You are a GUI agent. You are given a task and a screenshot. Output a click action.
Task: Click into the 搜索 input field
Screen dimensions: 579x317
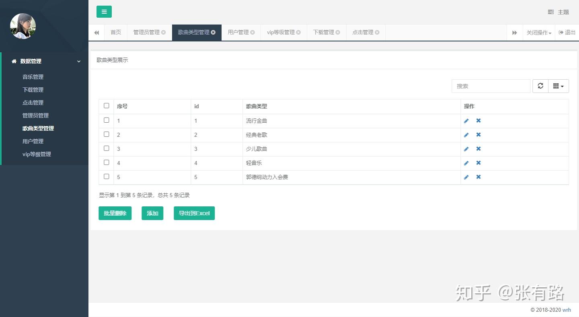tap(491, 86)
